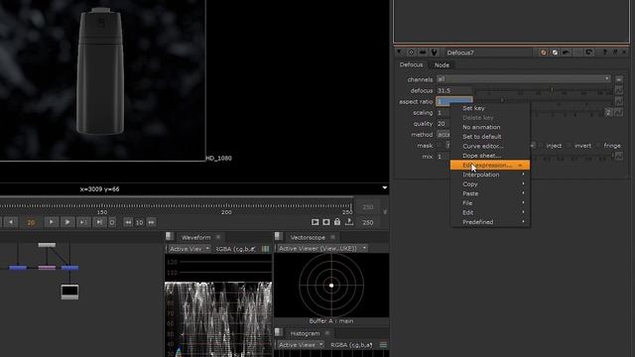Select Edit expression... menu entry
The width and height of the screenshot is (635, 357).
coord(490,166)
